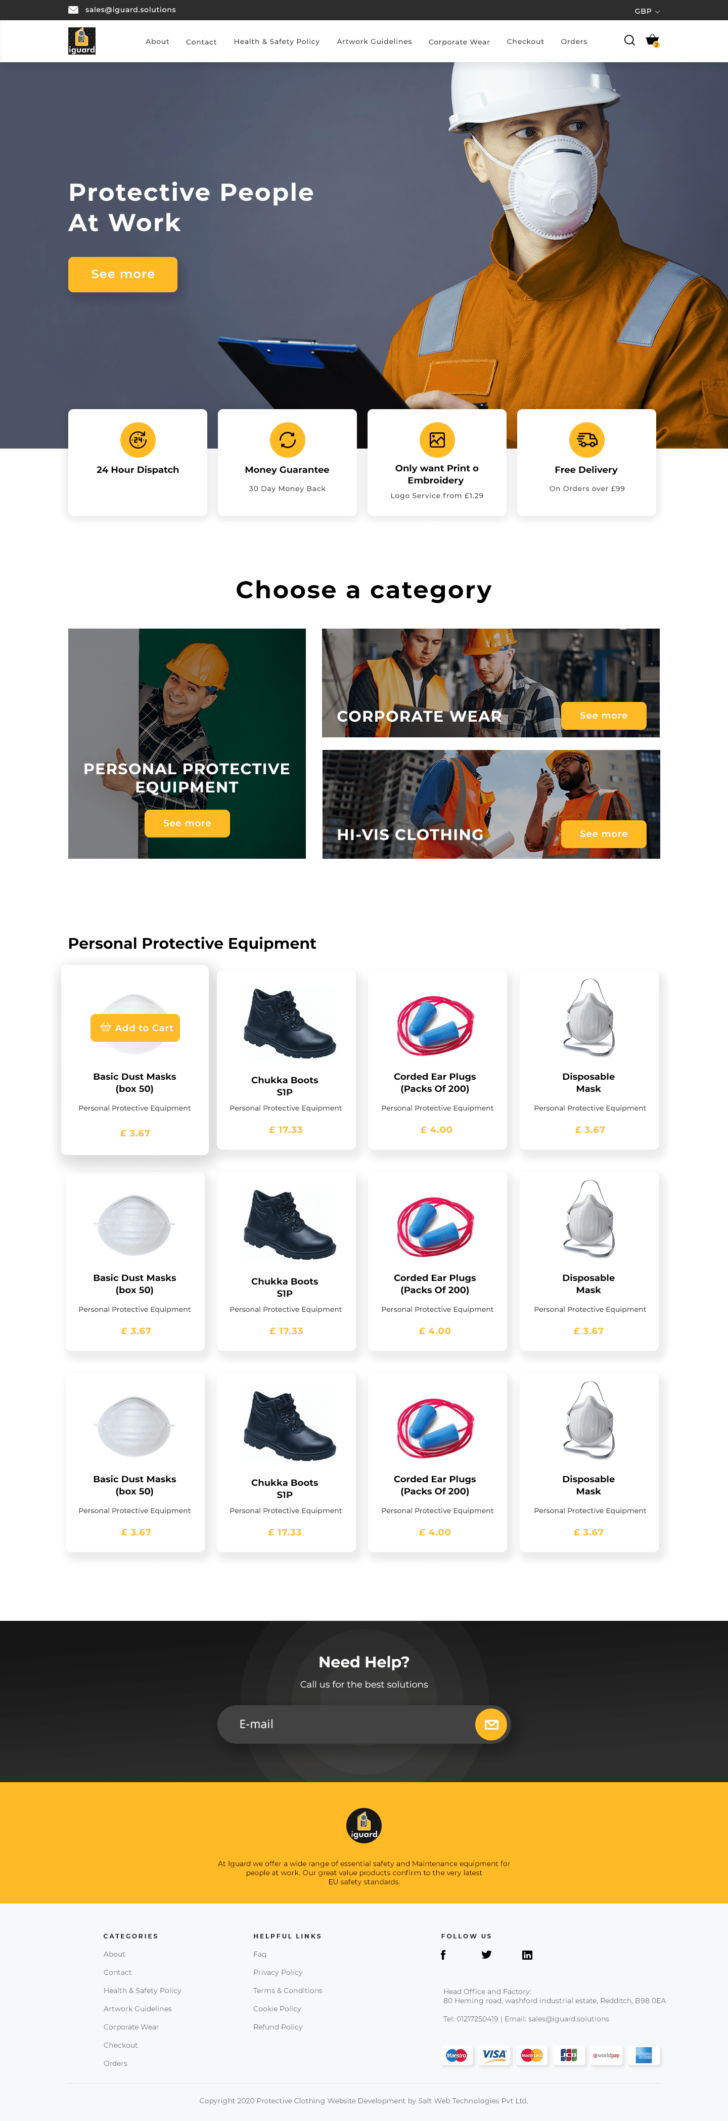Open the Facebook icon in footer
The image size is (728, 2121).
click(443, 1955)
